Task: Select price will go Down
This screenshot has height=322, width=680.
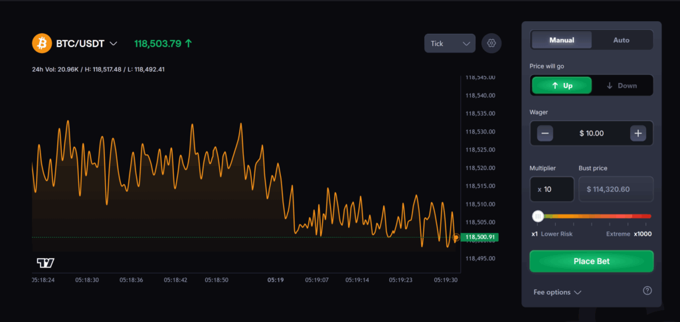Action: [x=622, y=86]
